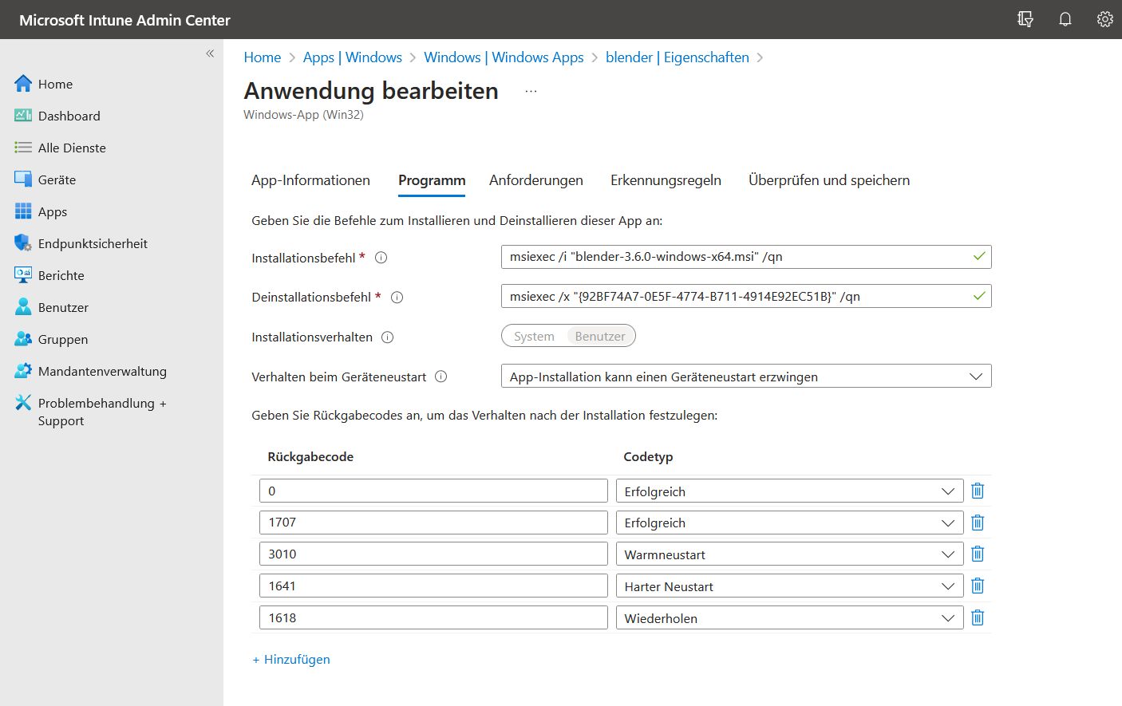The height and width of the screenshot is (706, 1122).
Task: Click the Benutzer user icon
Action: [23, 307]
